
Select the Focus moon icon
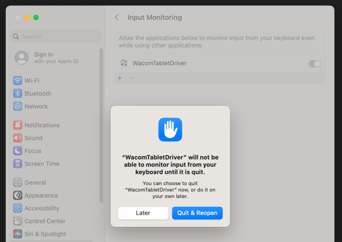[x=18, y=151]
